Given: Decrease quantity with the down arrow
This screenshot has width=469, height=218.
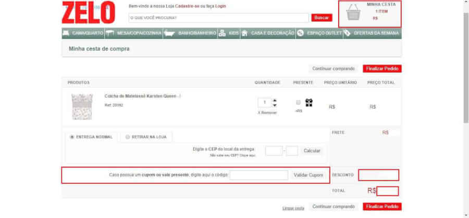Looking at the screenshot, I should tap(275, 105).
